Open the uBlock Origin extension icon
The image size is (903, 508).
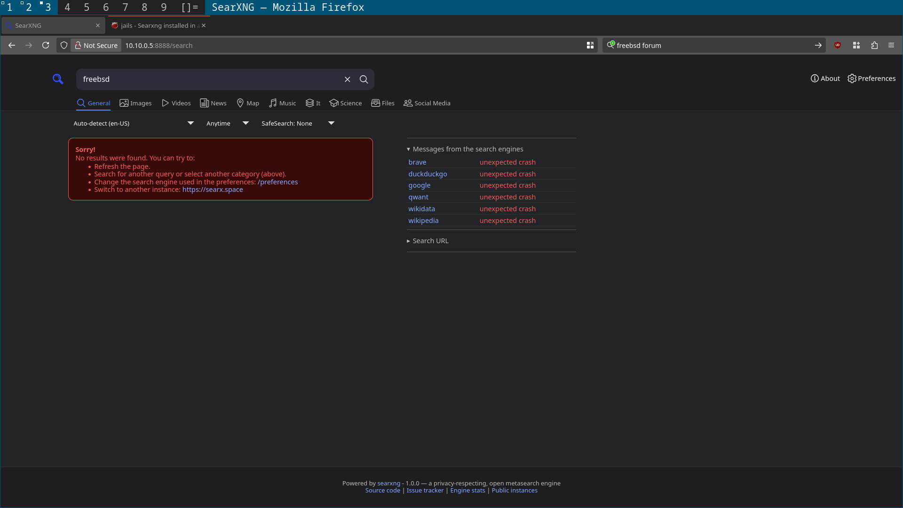coord(838,45)
